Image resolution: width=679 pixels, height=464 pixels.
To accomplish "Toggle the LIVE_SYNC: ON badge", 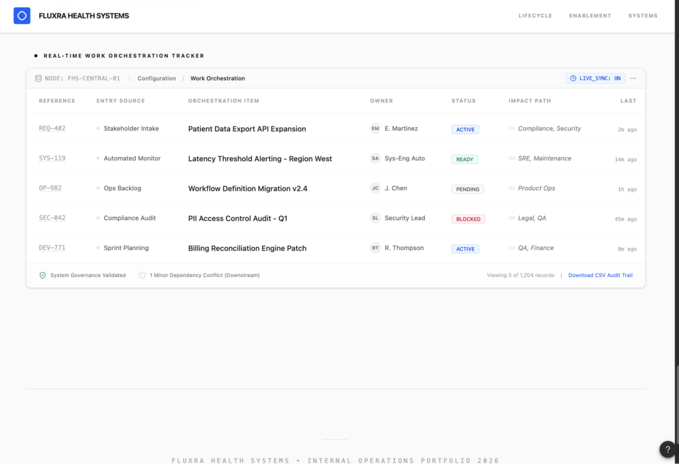I will point(595,78).
